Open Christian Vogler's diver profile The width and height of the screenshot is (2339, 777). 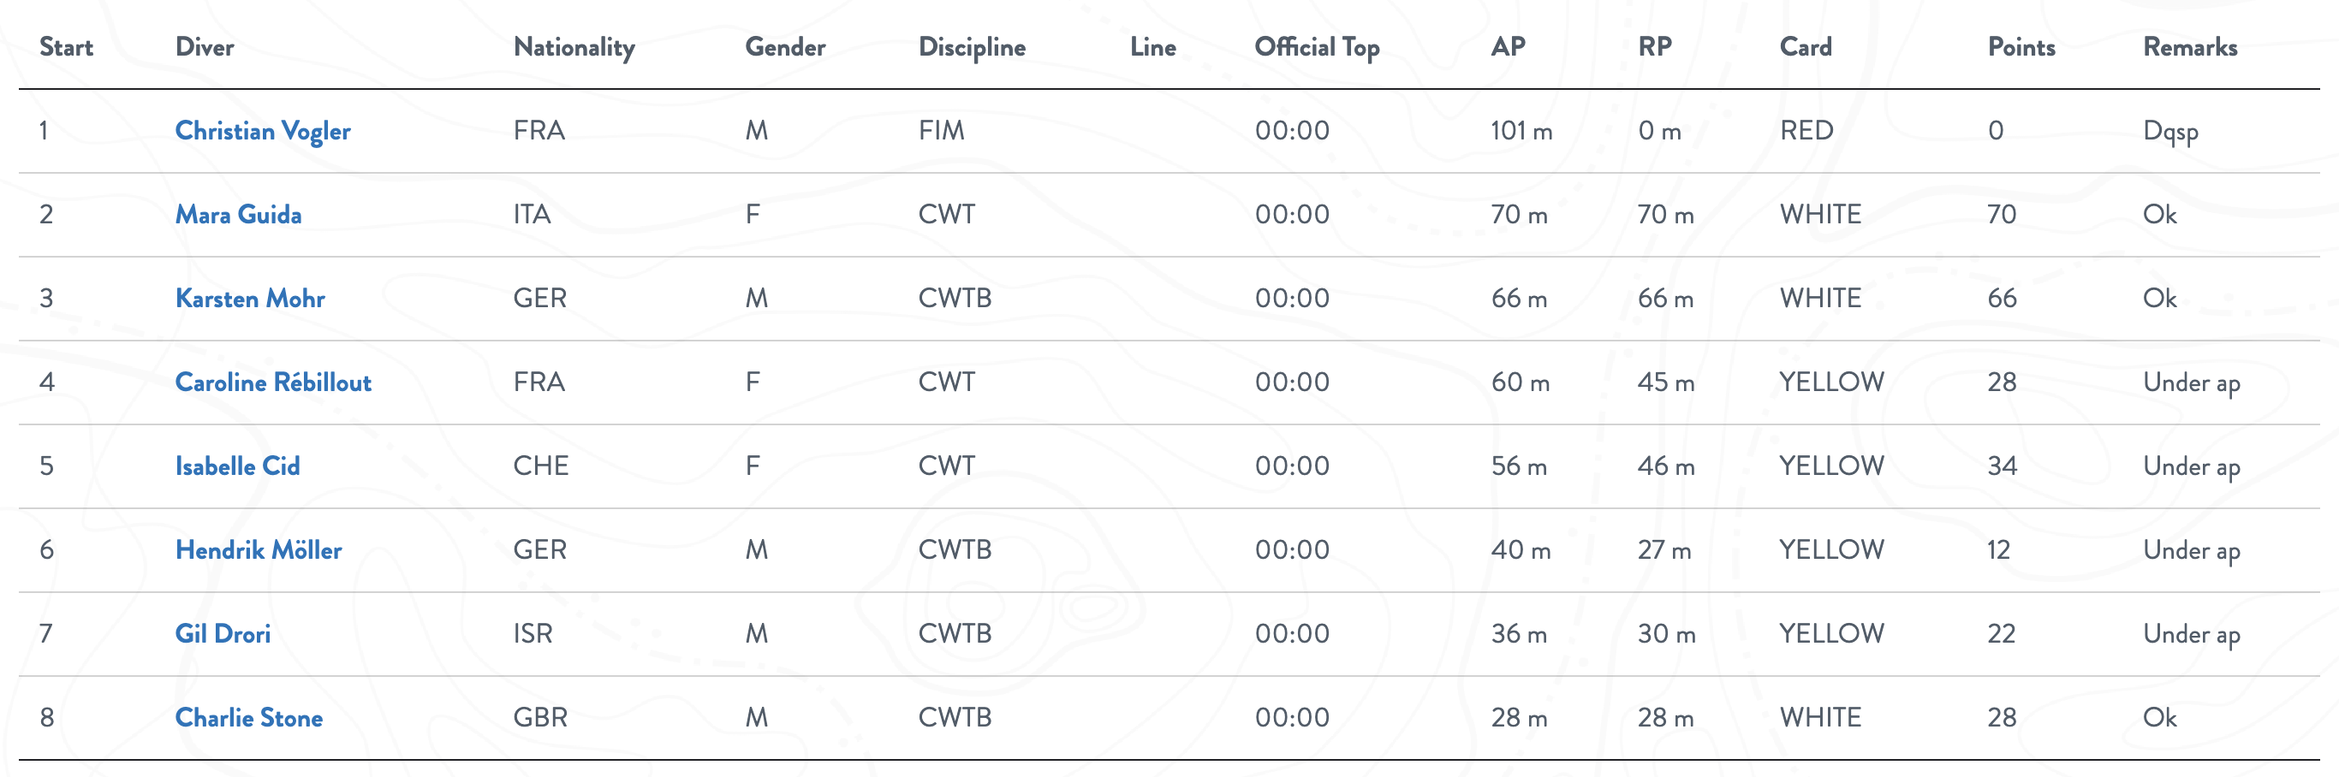click(263, 131)
